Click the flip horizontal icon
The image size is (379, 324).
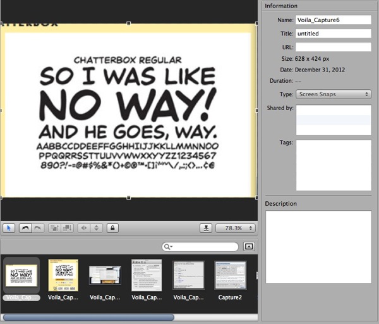tap(84, 228)
